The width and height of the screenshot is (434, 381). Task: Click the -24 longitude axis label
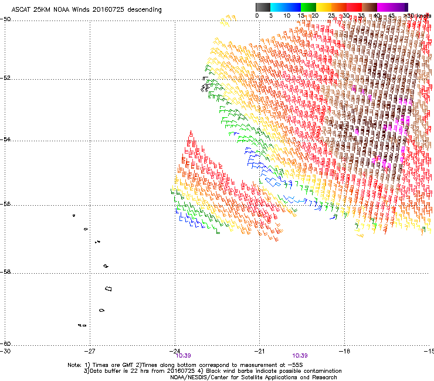coord(175,351)
